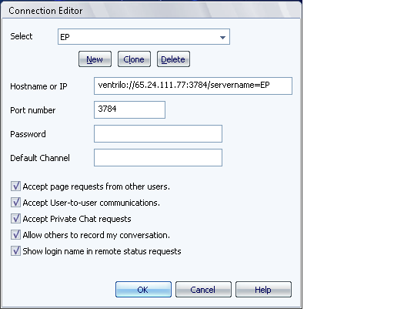Toggle Accept User-to-user communications checkbox
This screenshot has width=394, height=309.
(x=15, y=203)
